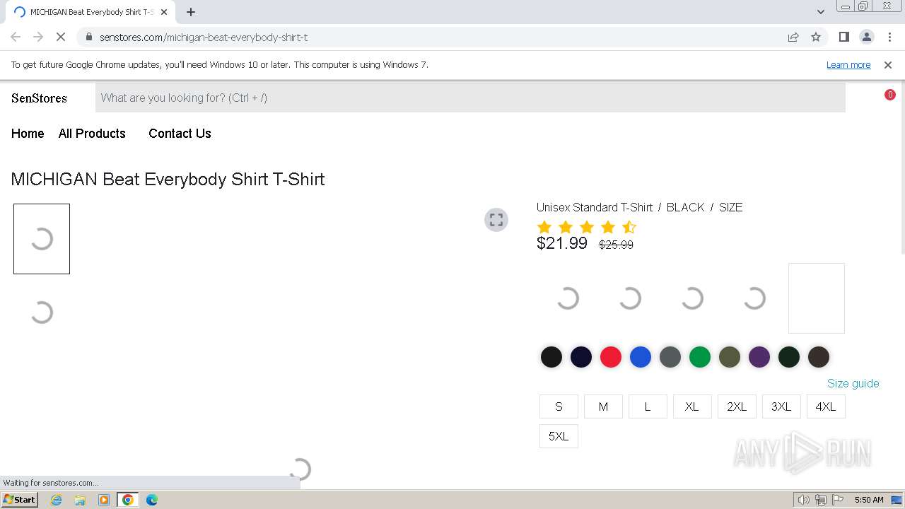This screenshot has width=905, height=509.
Task: Focus the product search field
Action: (x=470, y=98)
